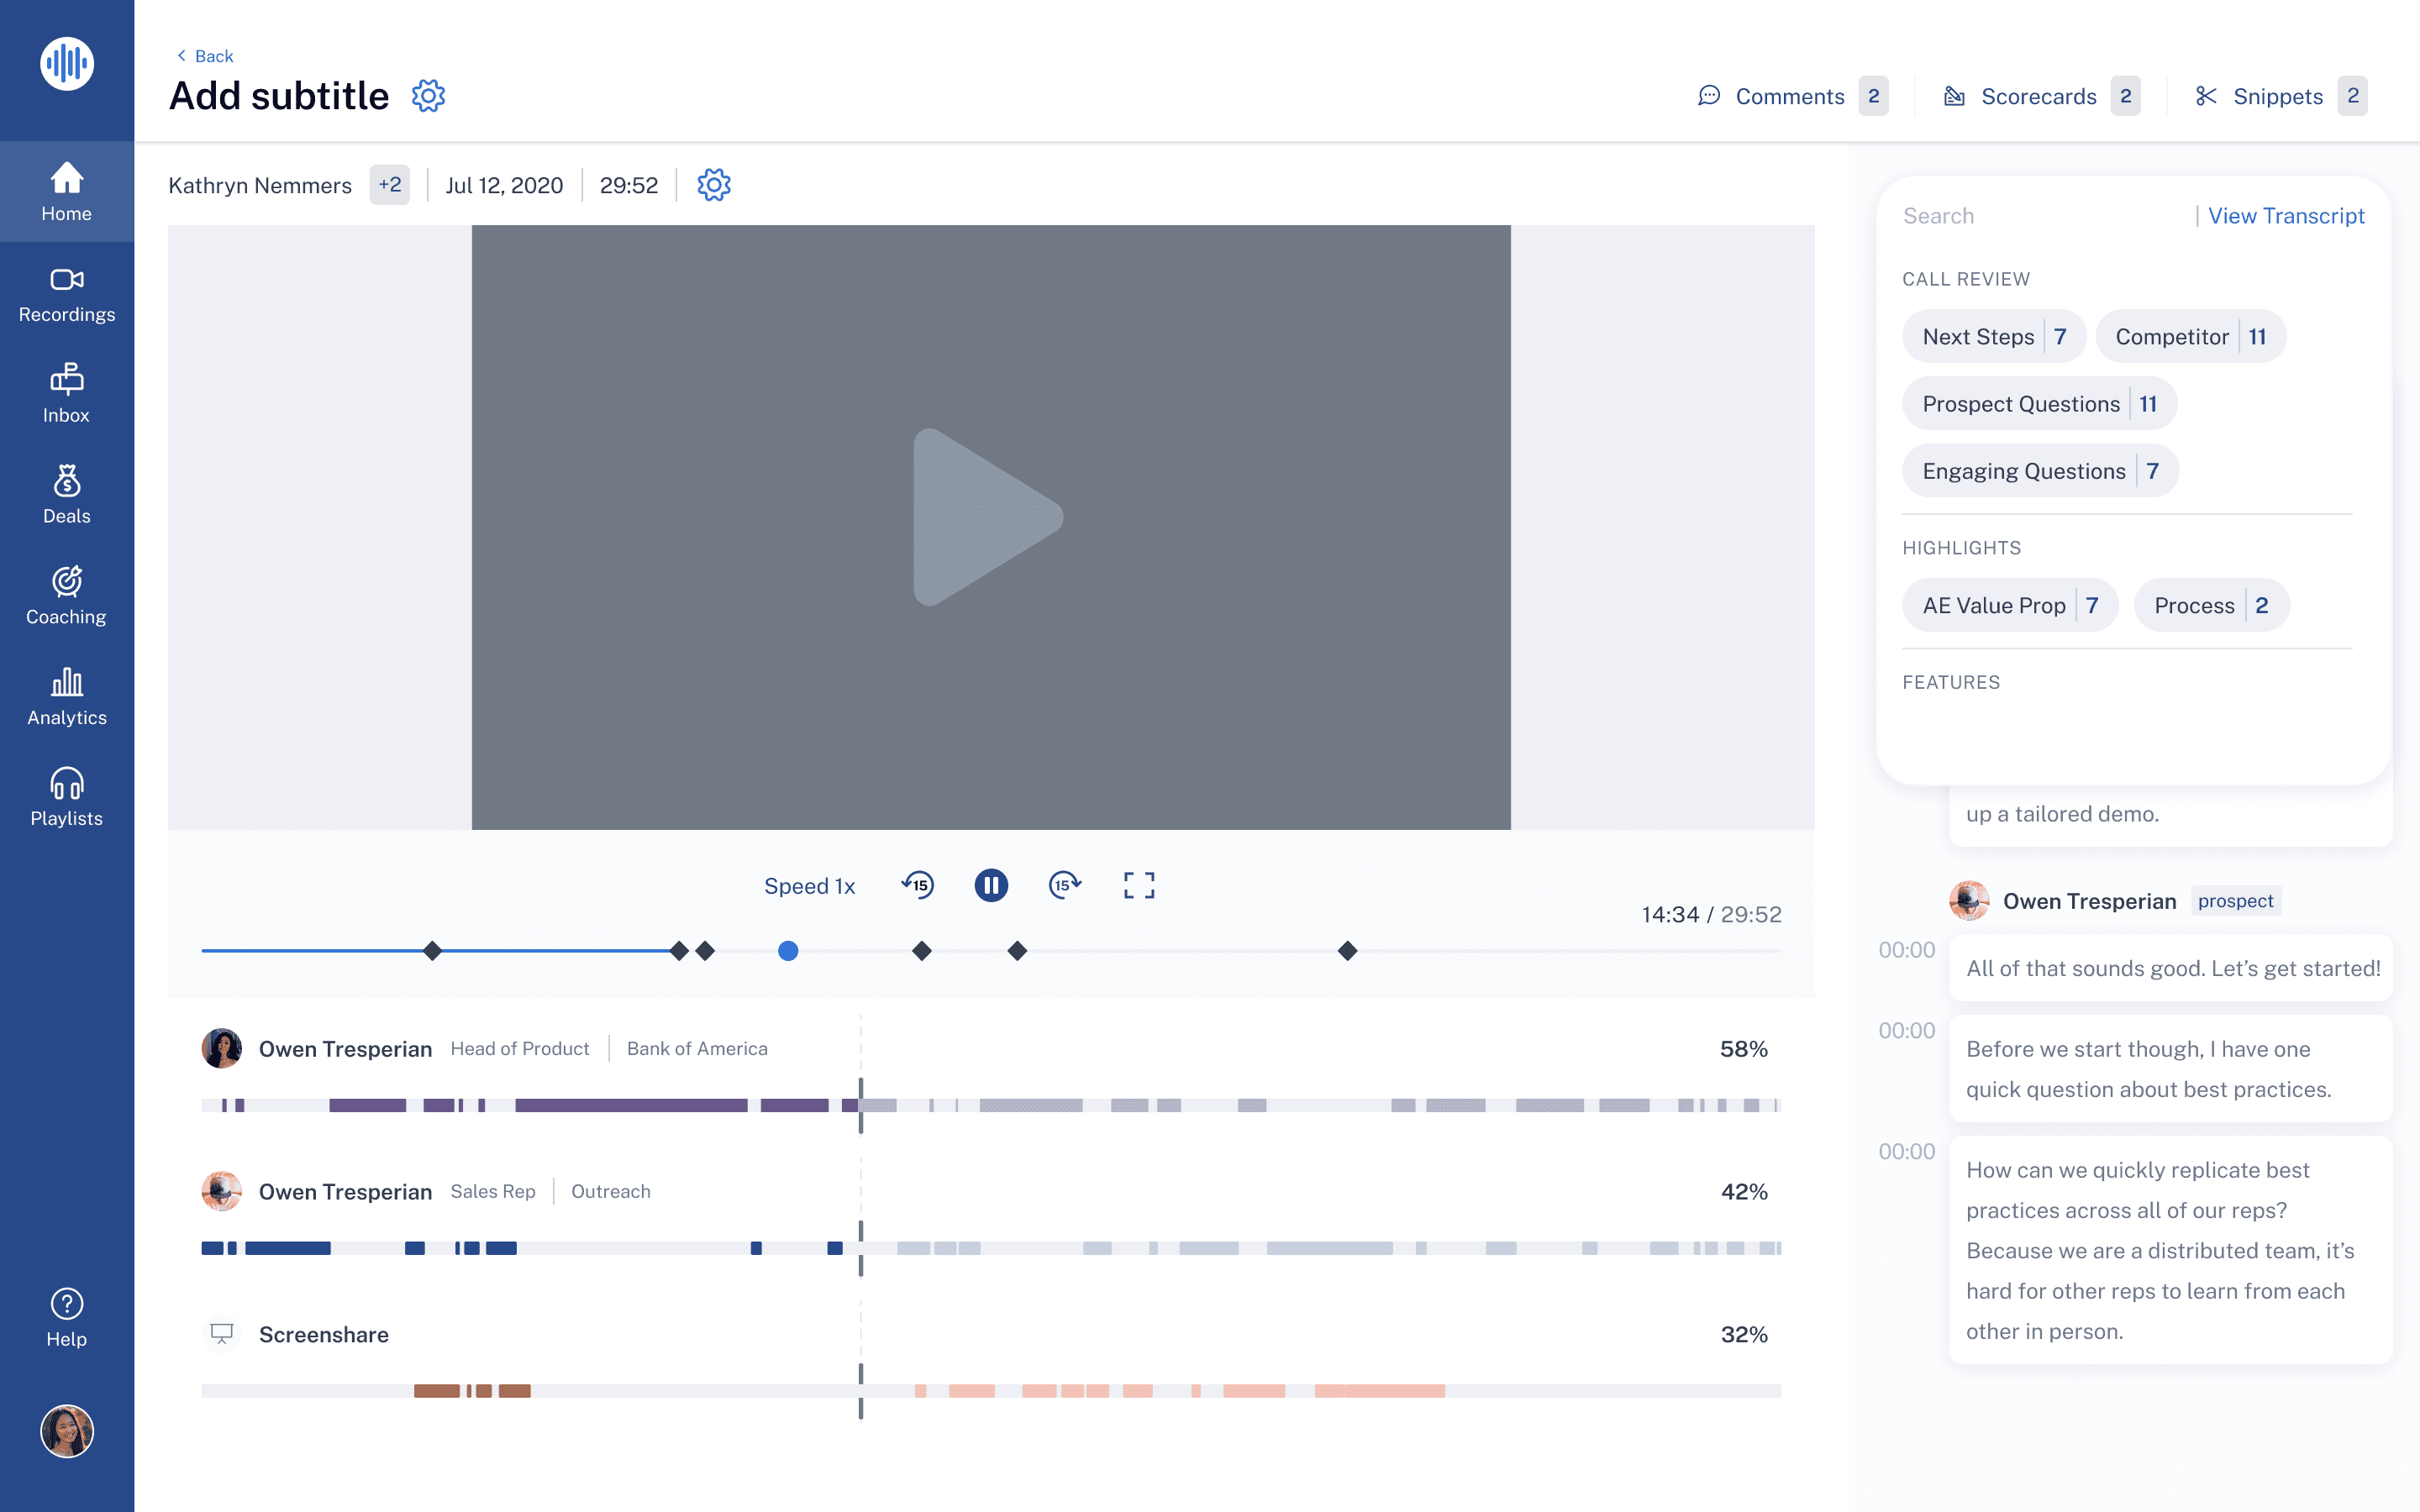Skip forward 15 seconds

(x=1064, y=885)
